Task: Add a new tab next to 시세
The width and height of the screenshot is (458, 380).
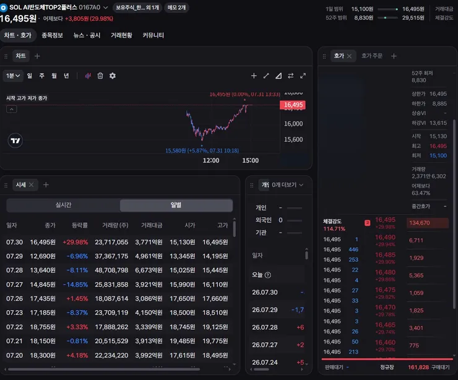Action: click(46, 185)
